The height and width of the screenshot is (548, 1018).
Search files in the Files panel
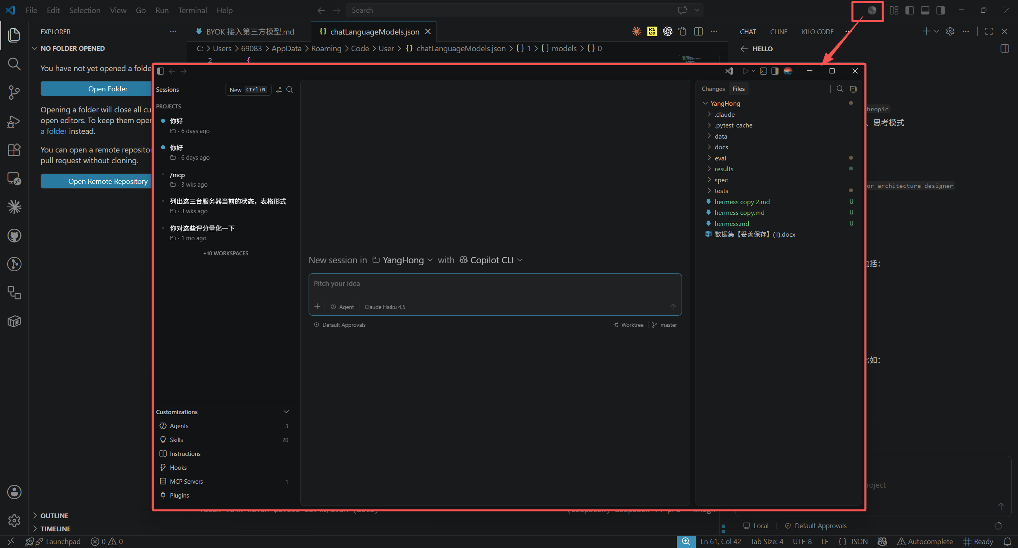tap(840, 89)
